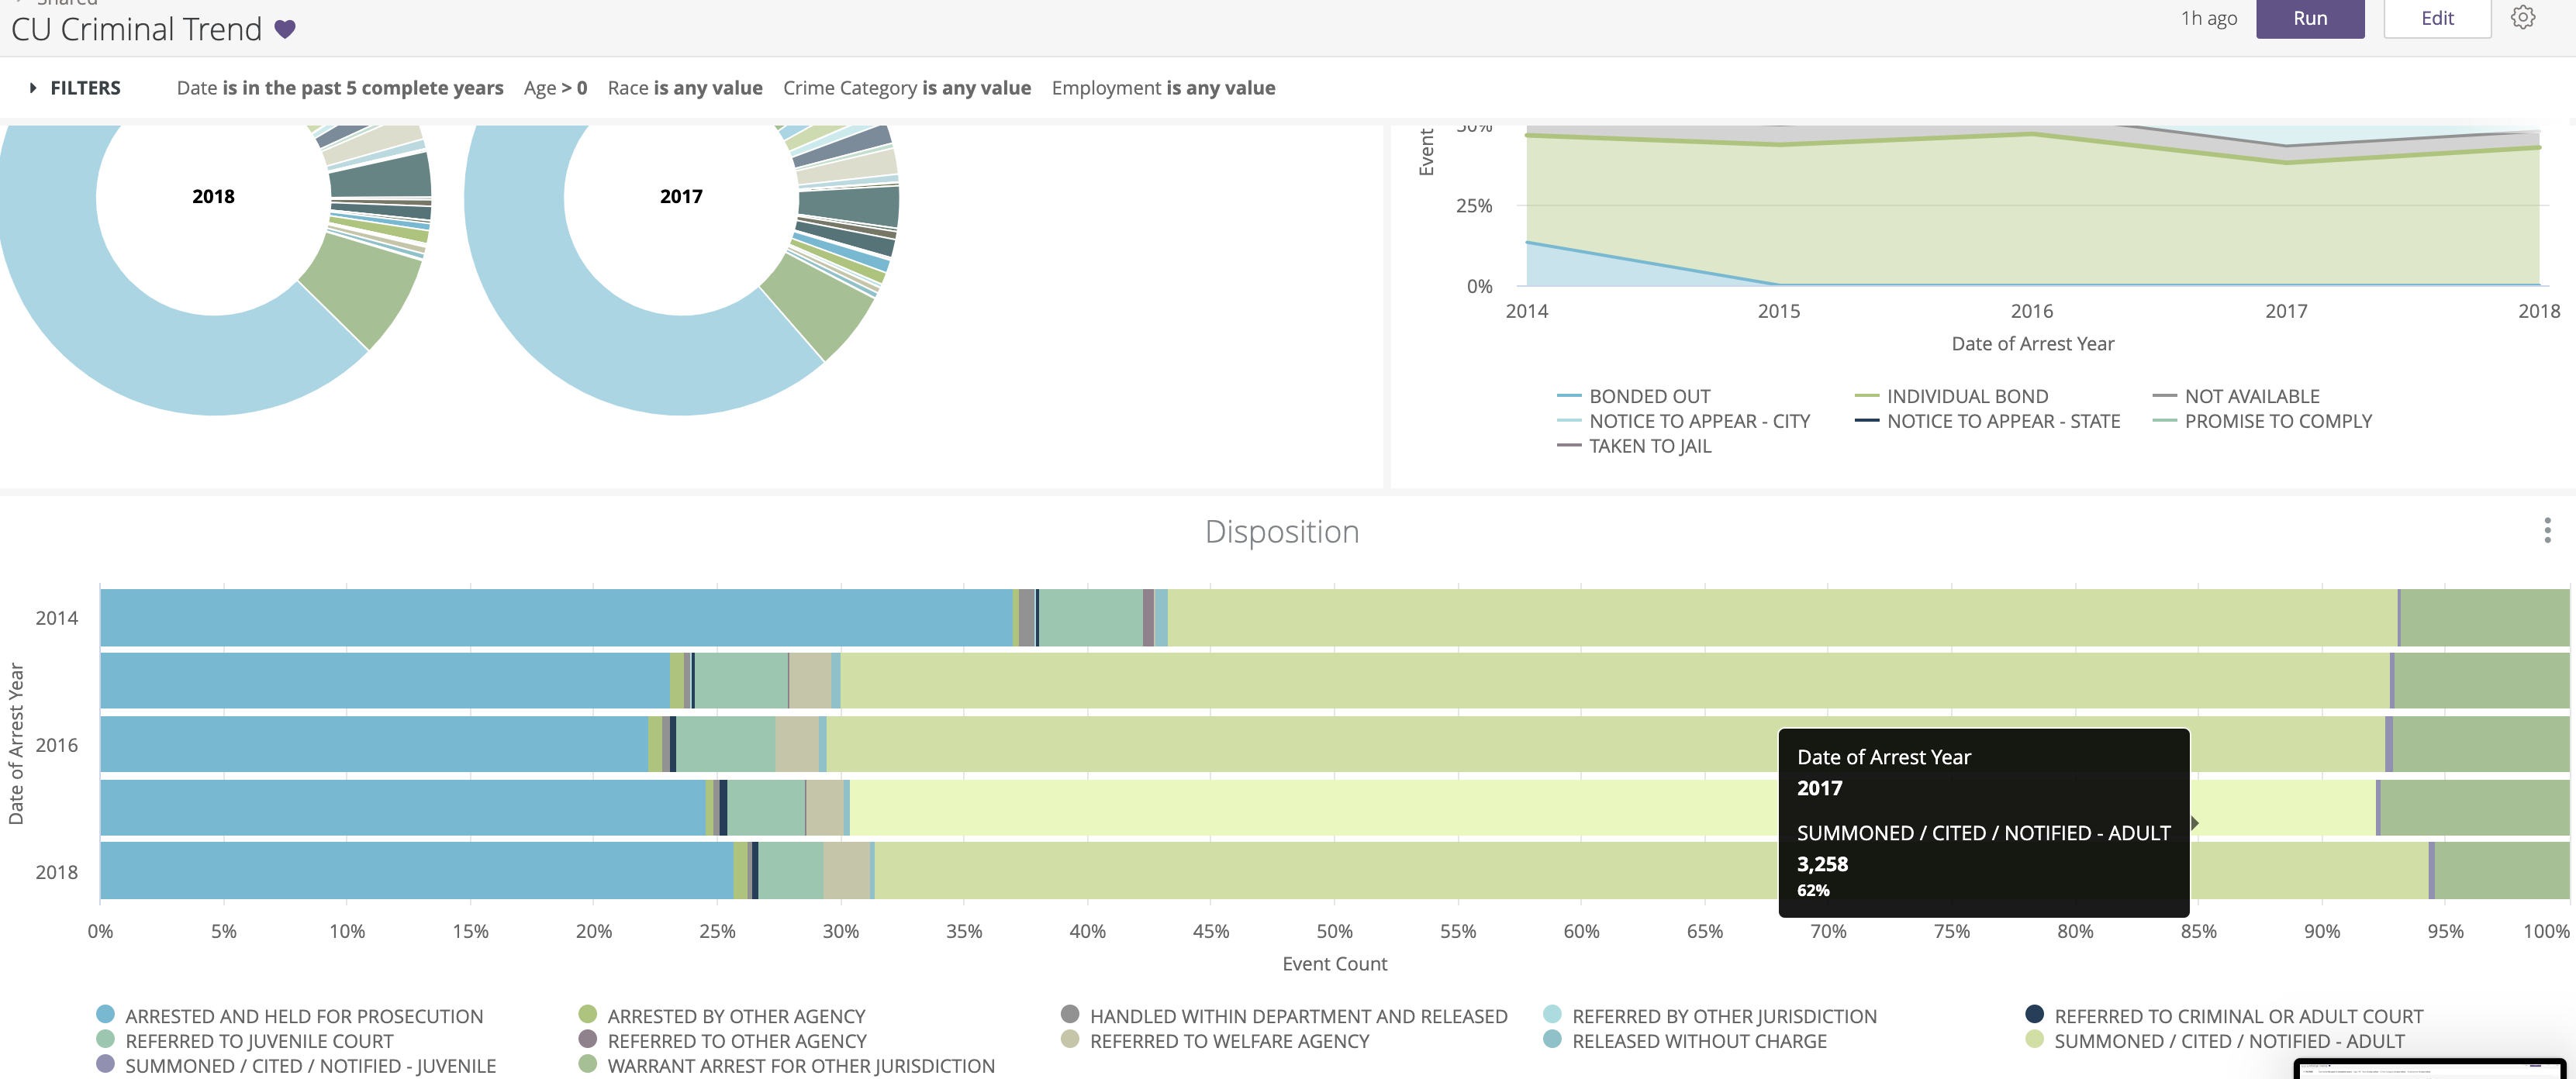Toggle ARRESTED AND HELD FOR PROSECUTION legend series

click(x=304, y=1016)
